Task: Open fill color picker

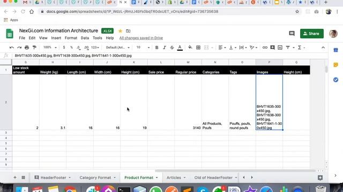Action: point(190,47)
